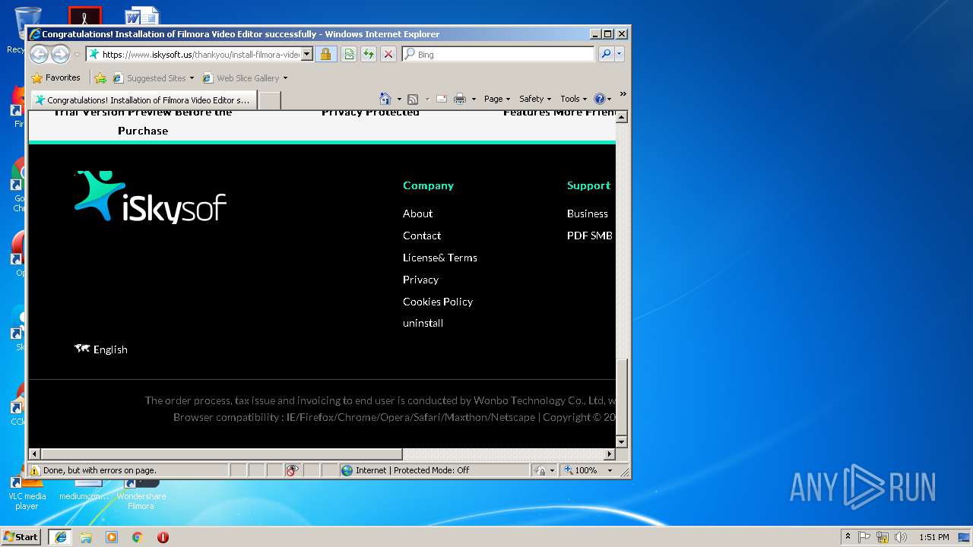The image size is (973, 547).
Task: Open the Cookies Policy link
Action: (x=438, y=302)
